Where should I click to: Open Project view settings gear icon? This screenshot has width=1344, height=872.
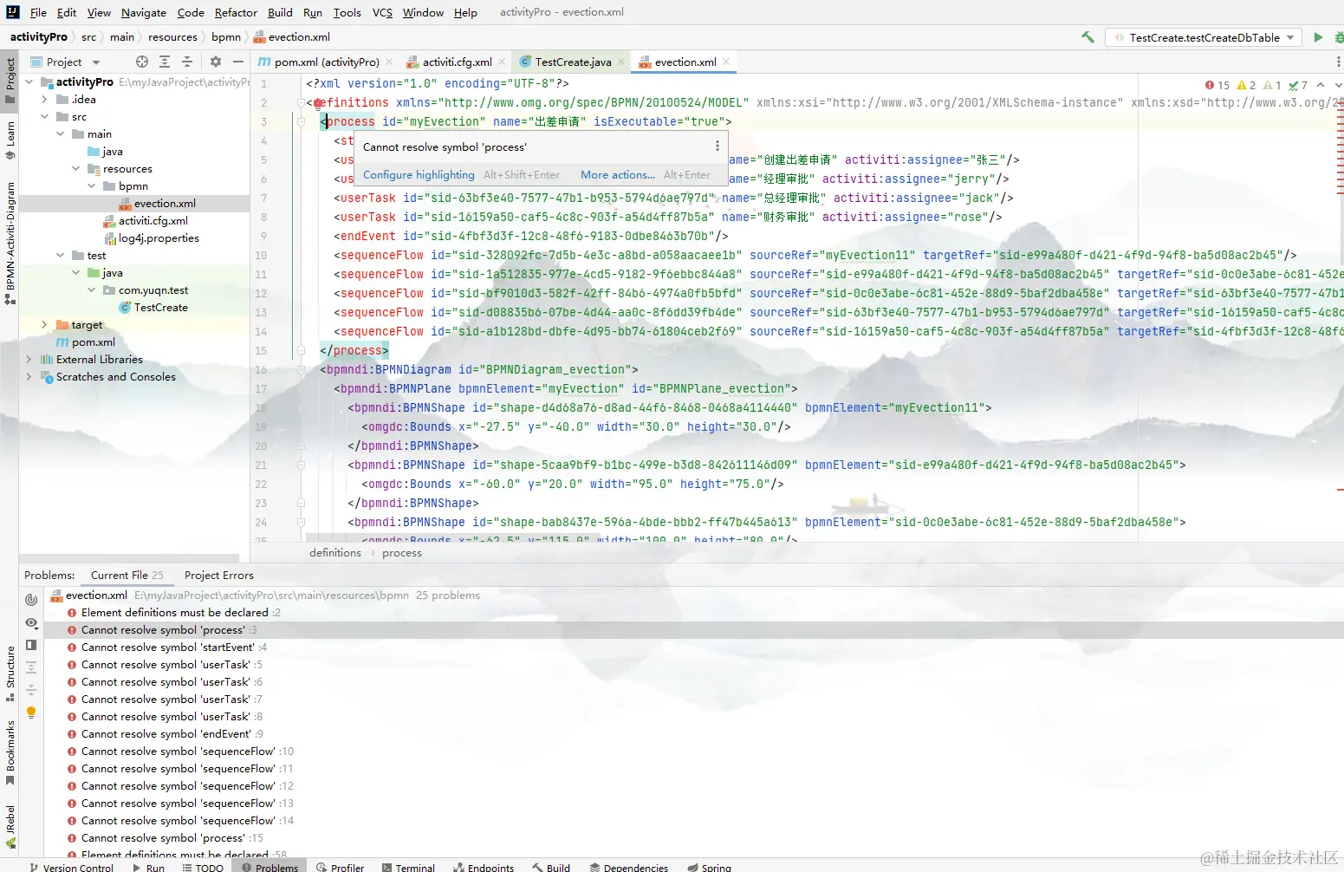click(x=216, y=62)
